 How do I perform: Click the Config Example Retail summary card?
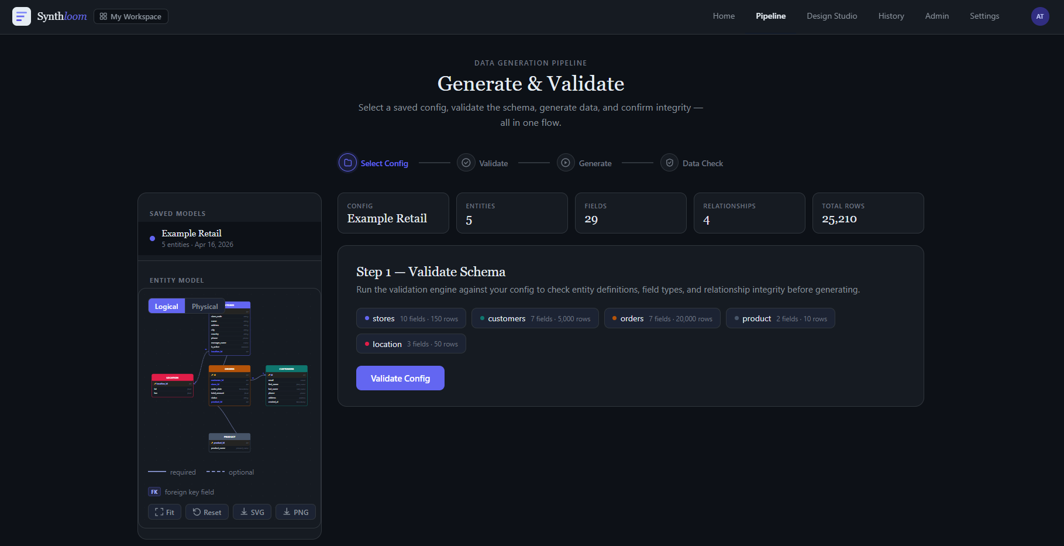click(x=393, y=213)
